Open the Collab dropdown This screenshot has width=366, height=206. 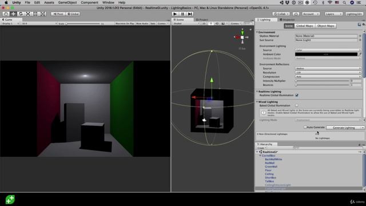coord(281,14)
